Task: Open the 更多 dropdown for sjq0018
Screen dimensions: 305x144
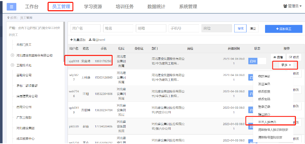Action: 286,65
